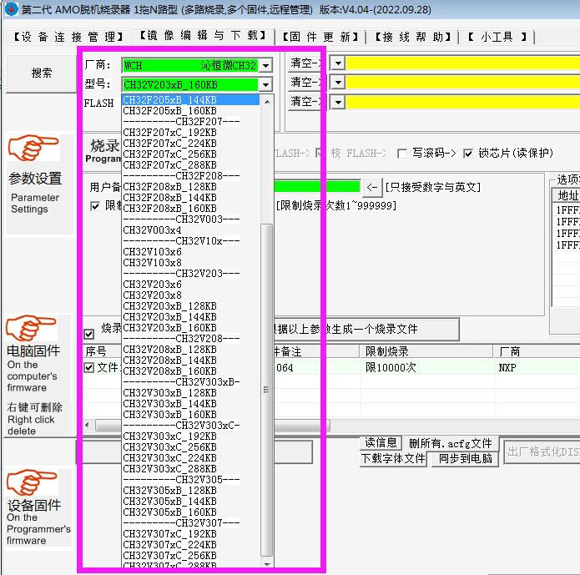
Task: Expand the first yellow field dropdown arrow
Action: [x=338, y=63]
